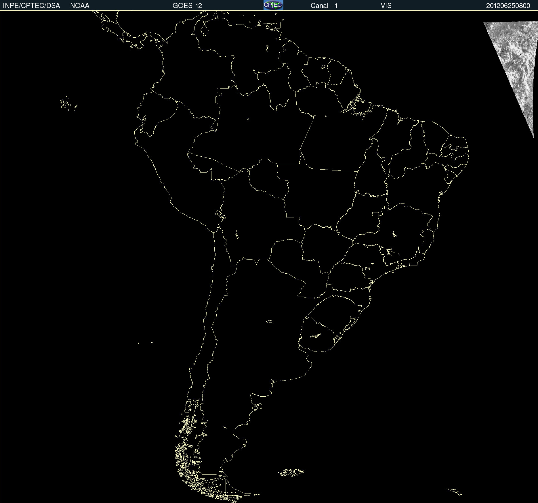Click the VIS channel label
Image resolution: width=538 pixels, height=503 pixels.
pyautogui.click(x=386, y=6)
